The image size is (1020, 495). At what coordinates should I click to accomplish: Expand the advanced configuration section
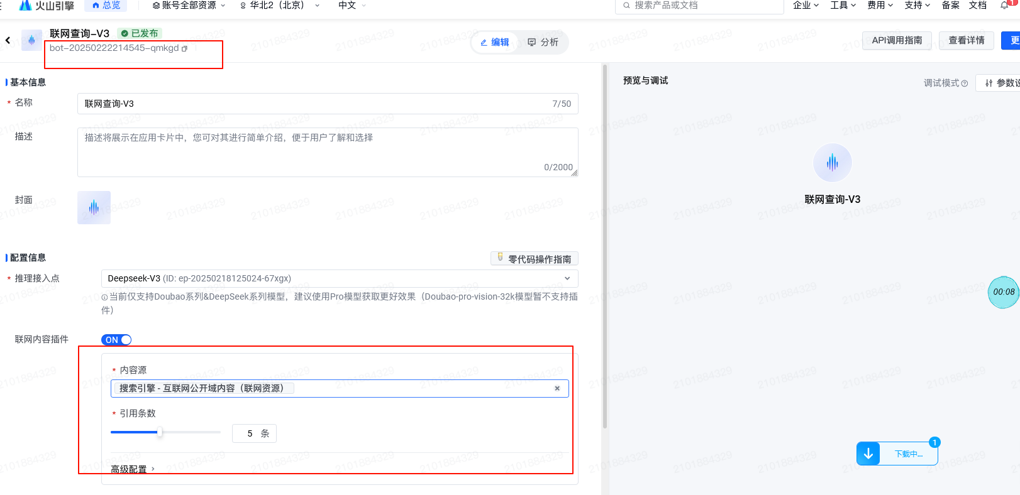(x=133, y=469)
